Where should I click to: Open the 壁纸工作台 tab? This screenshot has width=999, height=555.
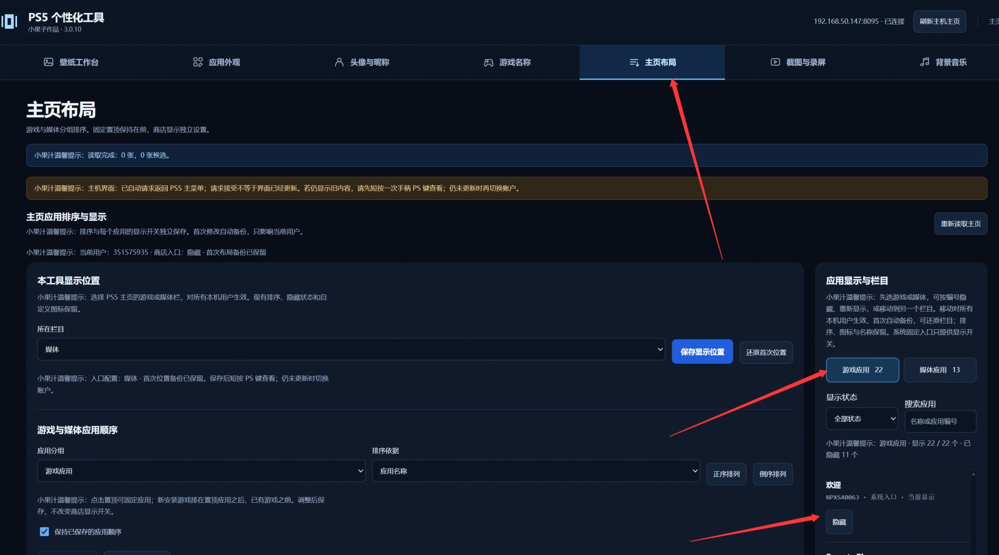tap(71, 62)
